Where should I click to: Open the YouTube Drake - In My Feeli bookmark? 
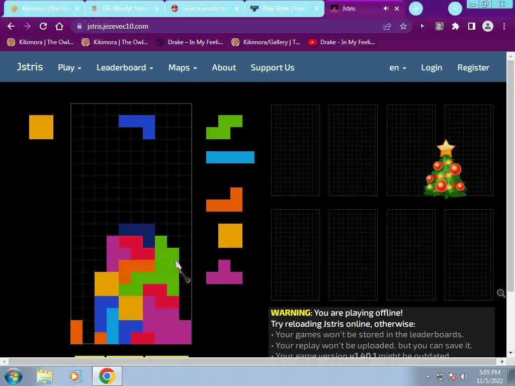[341, 42]
